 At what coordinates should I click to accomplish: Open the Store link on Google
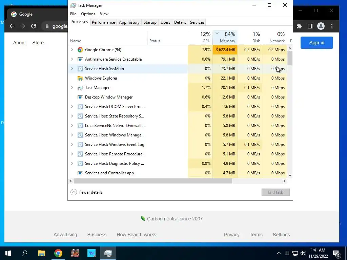click(x=38, y=43)
